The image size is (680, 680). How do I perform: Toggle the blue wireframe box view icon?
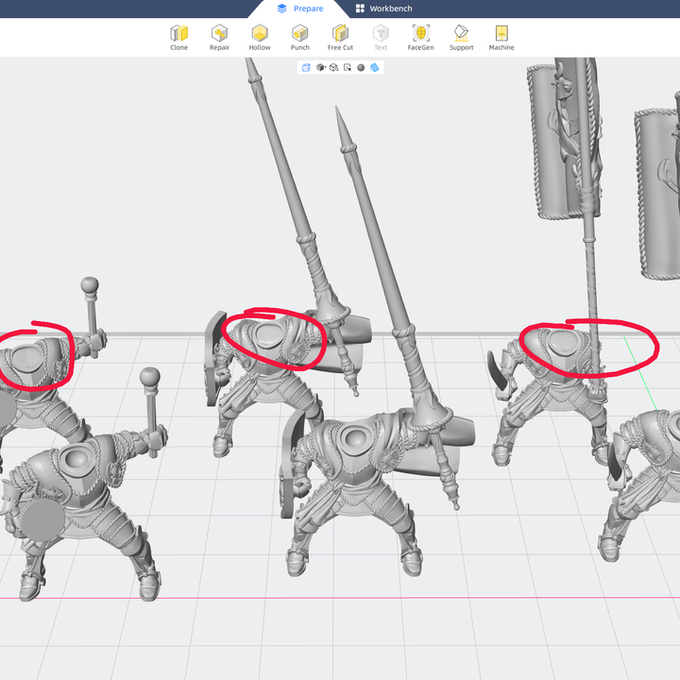coord(306,68)
